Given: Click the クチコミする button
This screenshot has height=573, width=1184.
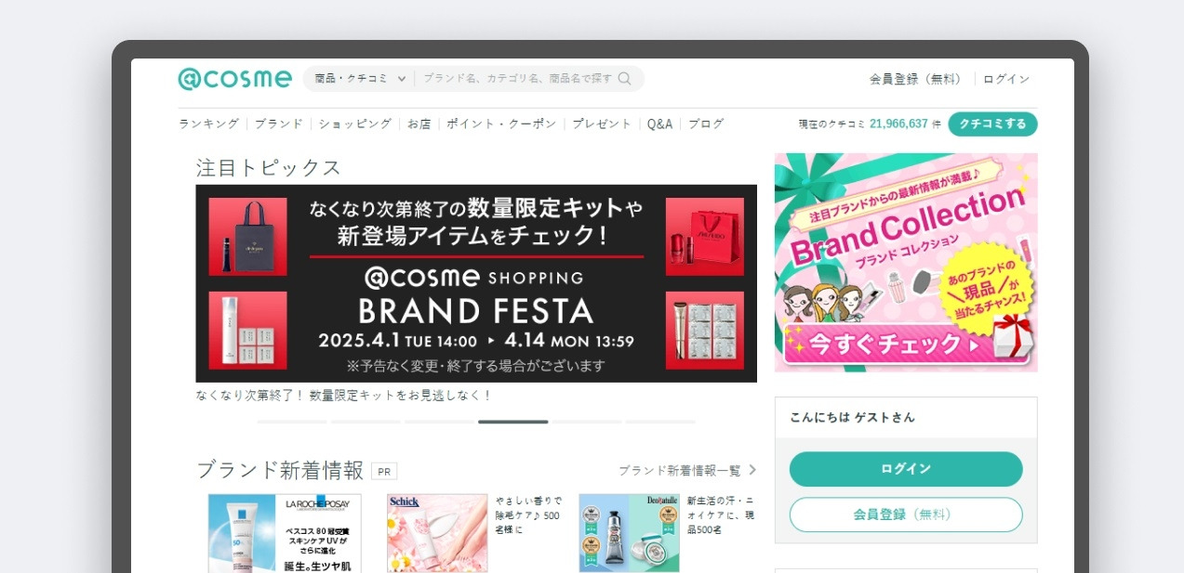Looking at the screenshot, I should coord(992,124).
